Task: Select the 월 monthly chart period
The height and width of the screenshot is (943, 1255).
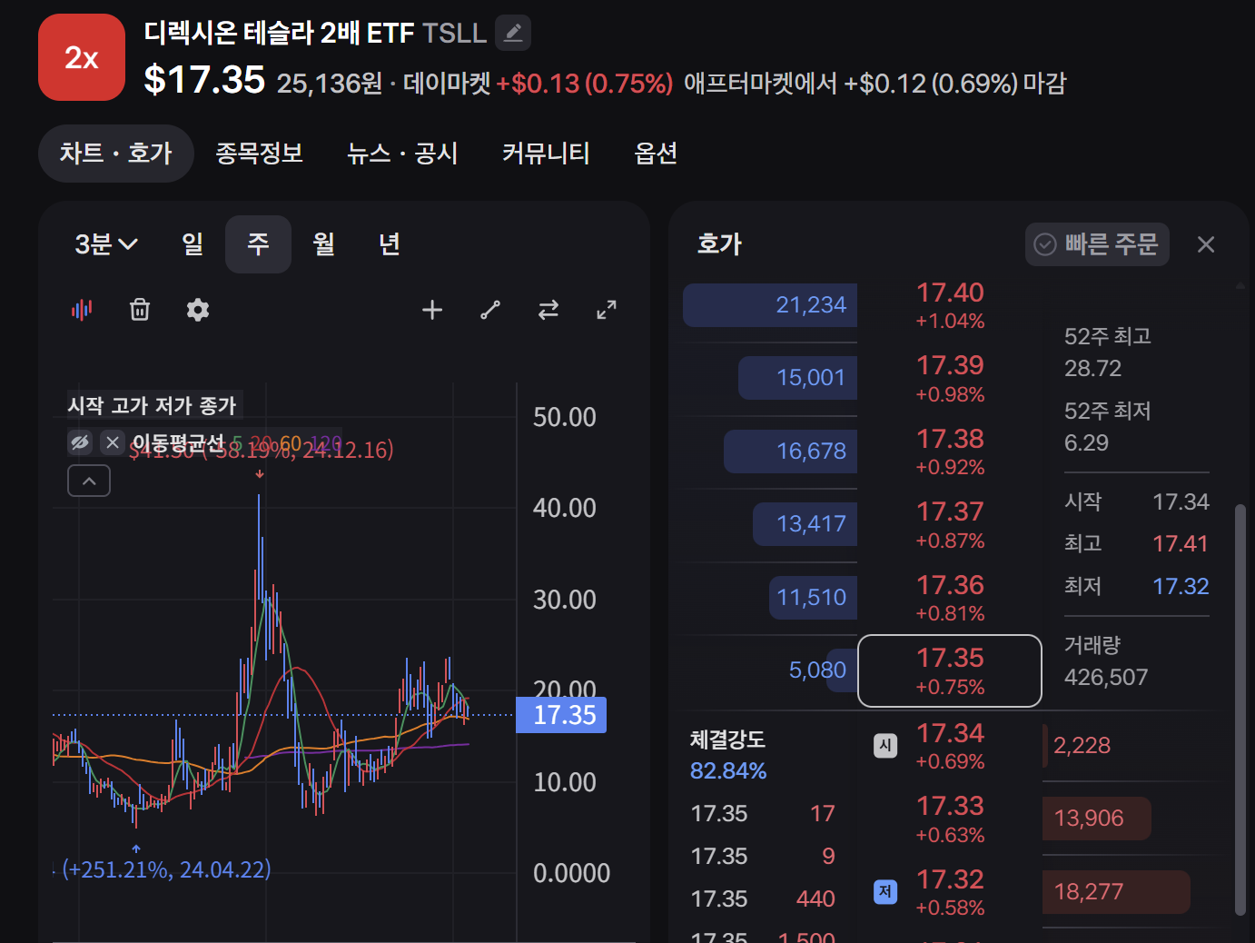Action: (324, 243)
